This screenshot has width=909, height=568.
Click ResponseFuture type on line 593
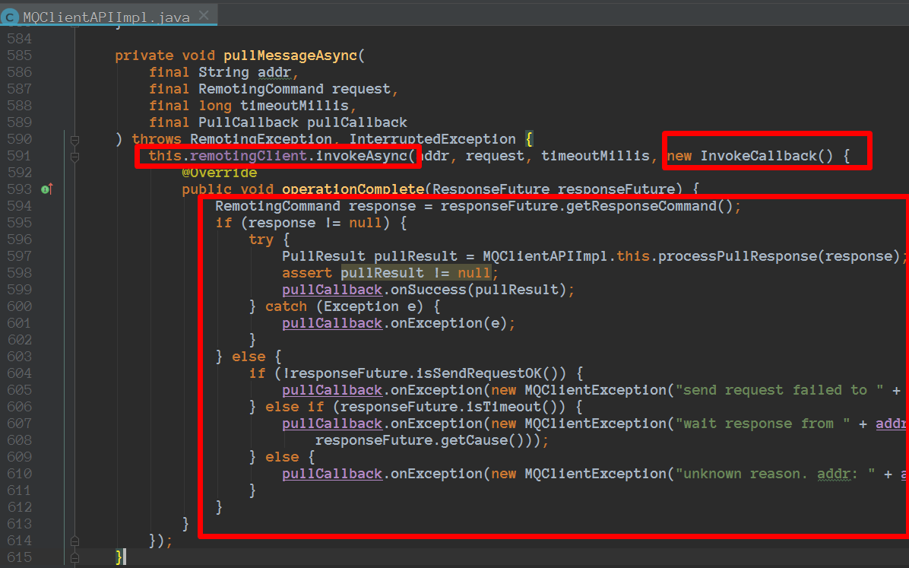[491, 190]
